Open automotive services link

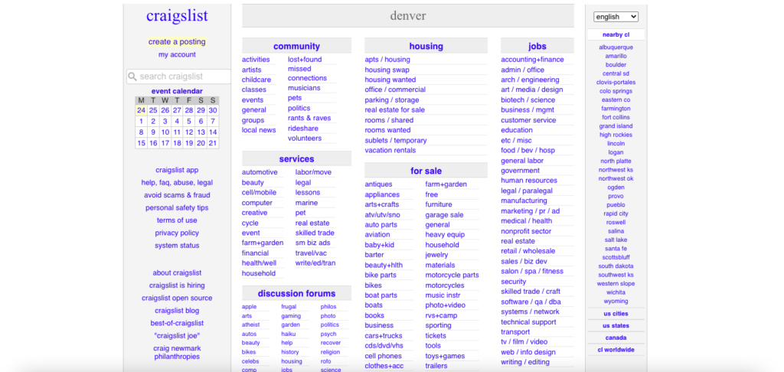click(x=260, y=172)
